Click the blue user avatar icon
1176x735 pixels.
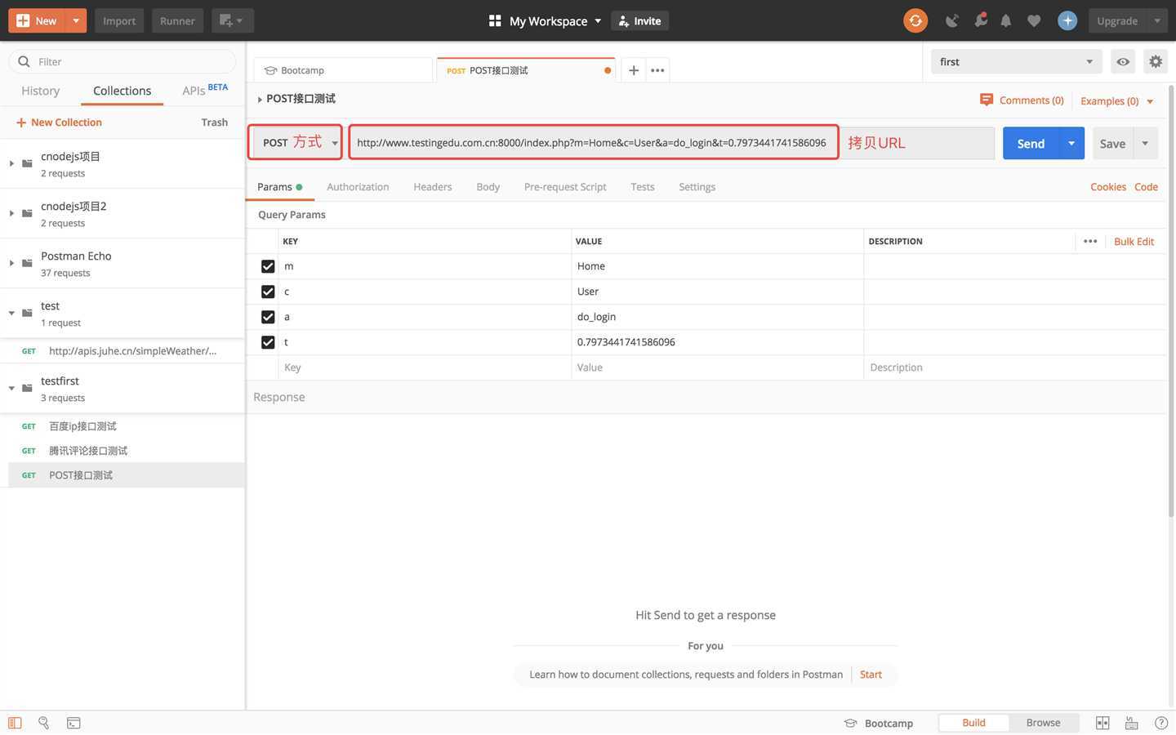(x=1067, y=20)
